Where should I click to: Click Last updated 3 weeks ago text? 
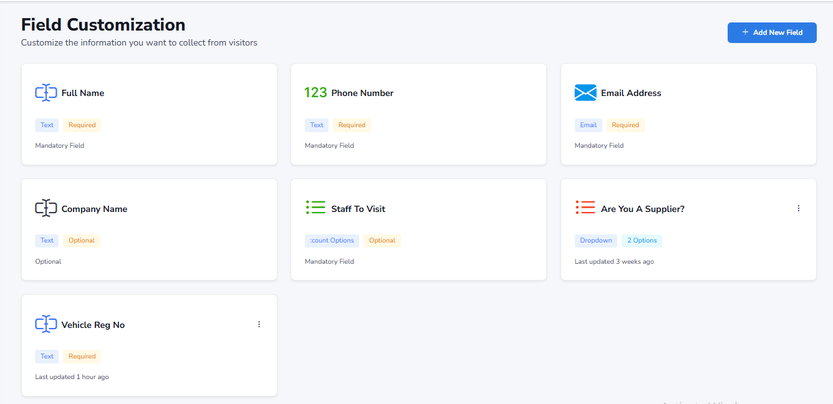click(614, 261)
